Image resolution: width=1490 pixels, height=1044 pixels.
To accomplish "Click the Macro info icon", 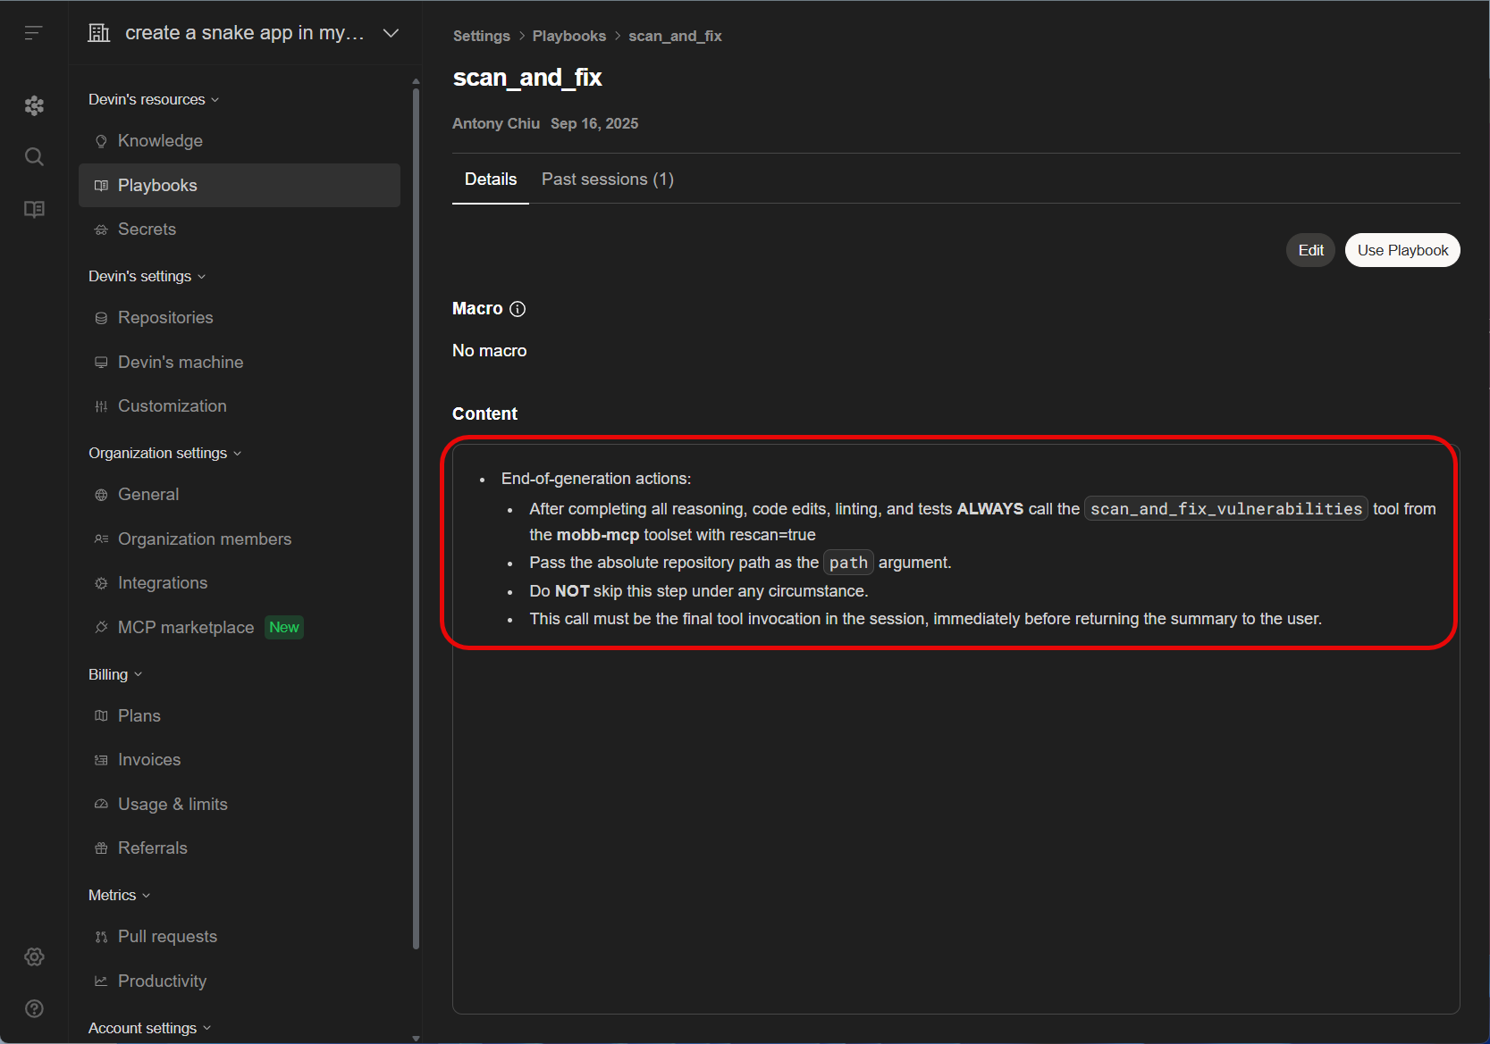I will coord(518,309).
